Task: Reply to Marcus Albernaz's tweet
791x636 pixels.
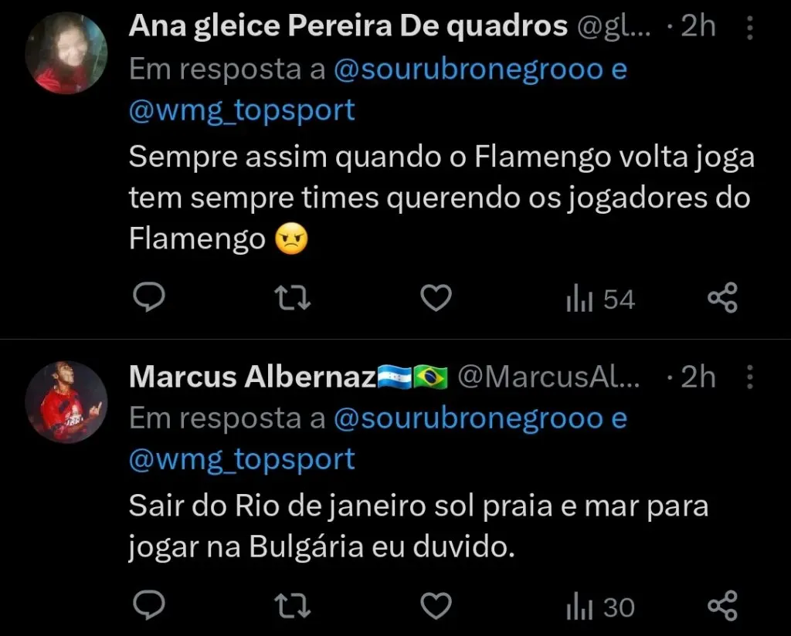Action: (x=146, y=606)
